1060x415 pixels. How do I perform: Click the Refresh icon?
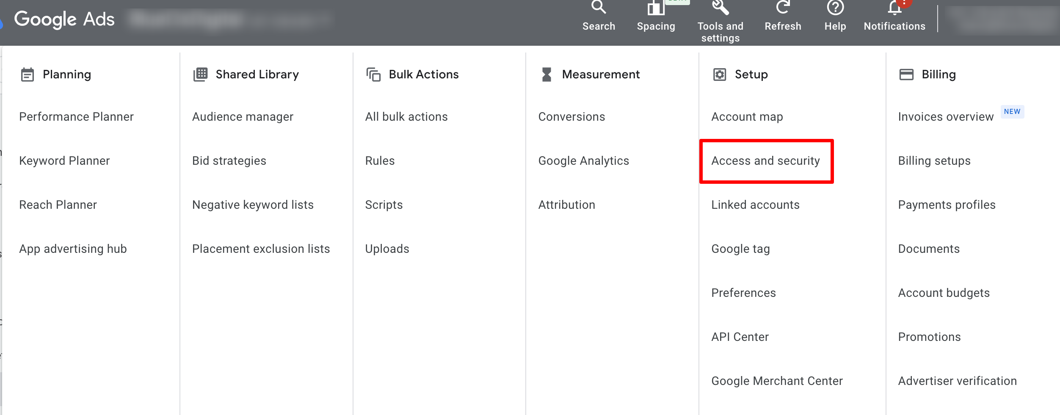(x=783, y=7)
